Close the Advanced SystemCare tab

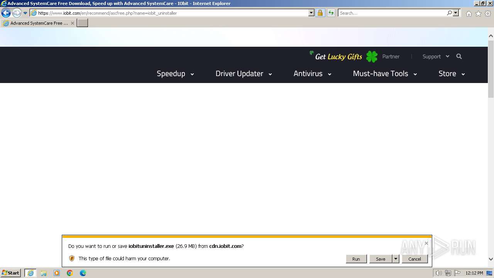tap(72, 23)
